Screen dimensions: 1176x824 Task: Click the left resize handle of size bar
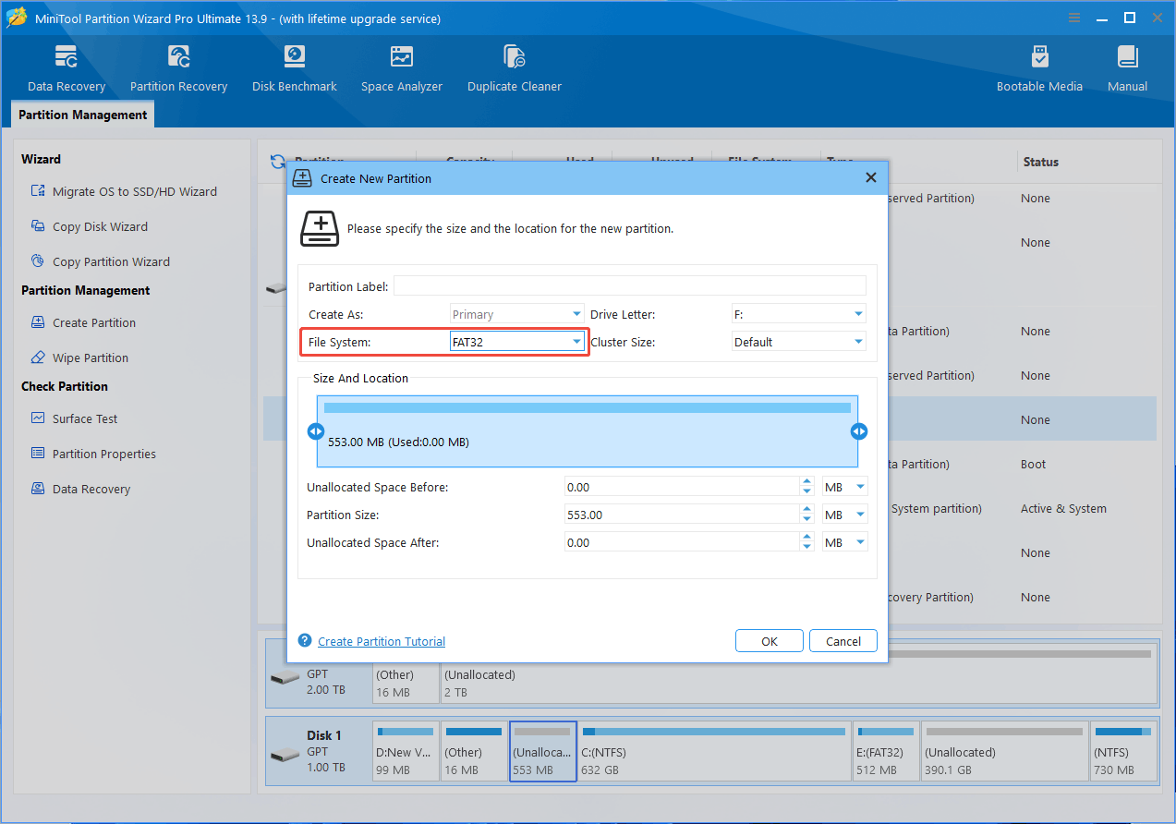point(316,431)
